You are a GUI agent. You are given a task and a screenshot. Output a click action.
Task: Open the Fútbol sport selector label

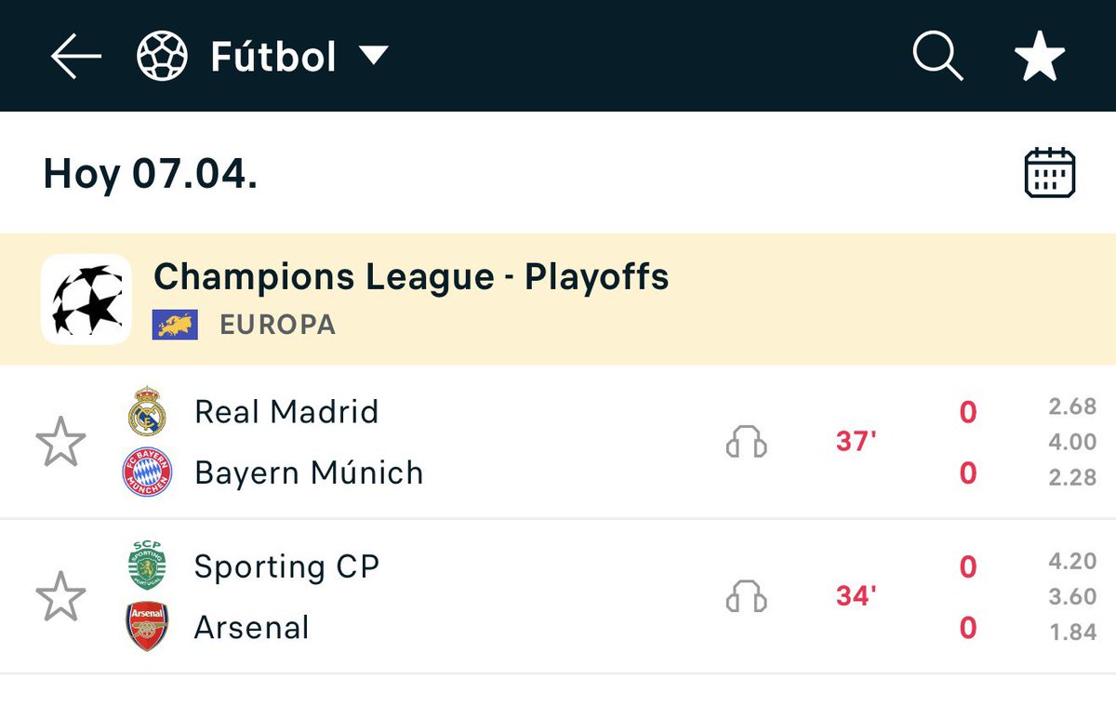[x=272, y=57]
